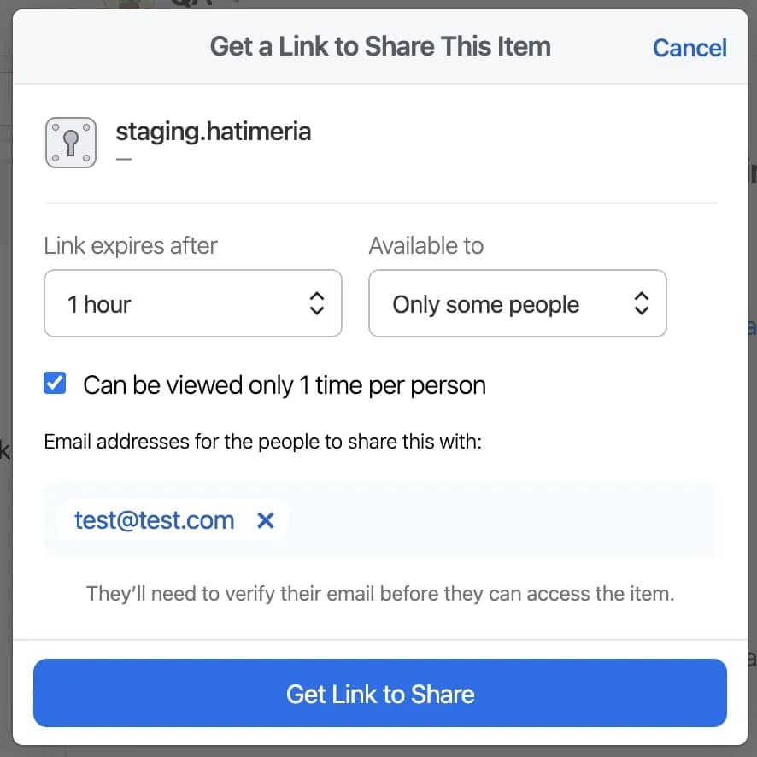Click the Get Link to Share button
Viewport: 757px width, 757px height.
(379, 693)
